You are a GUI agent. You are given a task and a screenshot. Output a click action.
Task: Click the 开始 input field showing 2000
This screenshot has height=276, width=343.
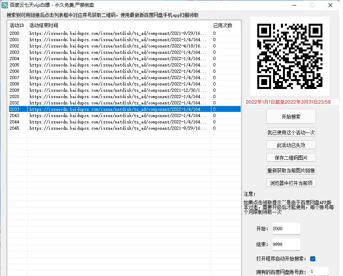pos(286,229)
